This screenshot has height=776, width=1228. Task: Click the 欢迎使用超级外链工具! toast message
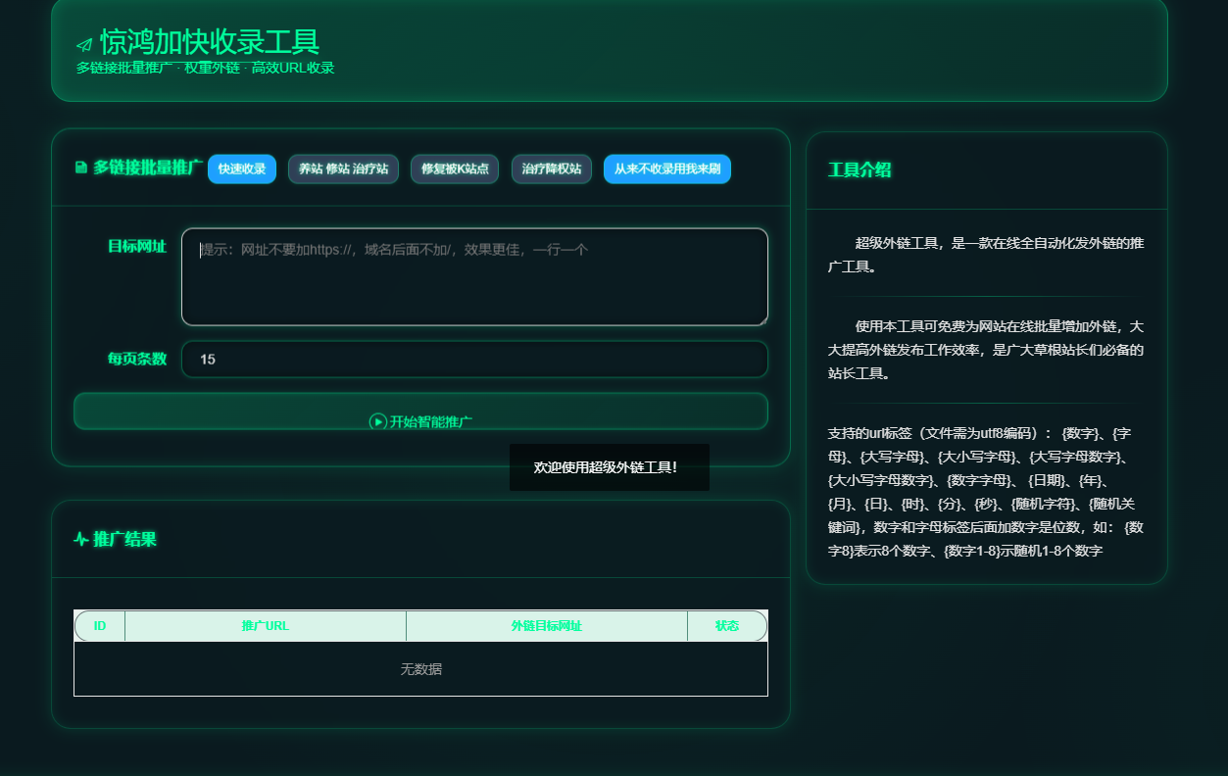pos(609,467)
